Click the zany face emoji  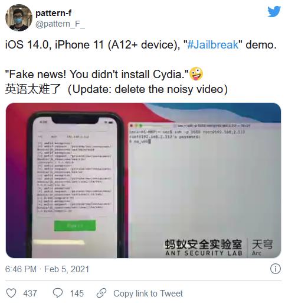point(196,74)
